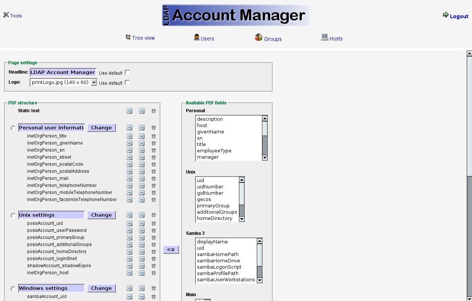
Task: Delete shadowAccount_shadowExpire field with trash icon
Action: pos(153,266)
